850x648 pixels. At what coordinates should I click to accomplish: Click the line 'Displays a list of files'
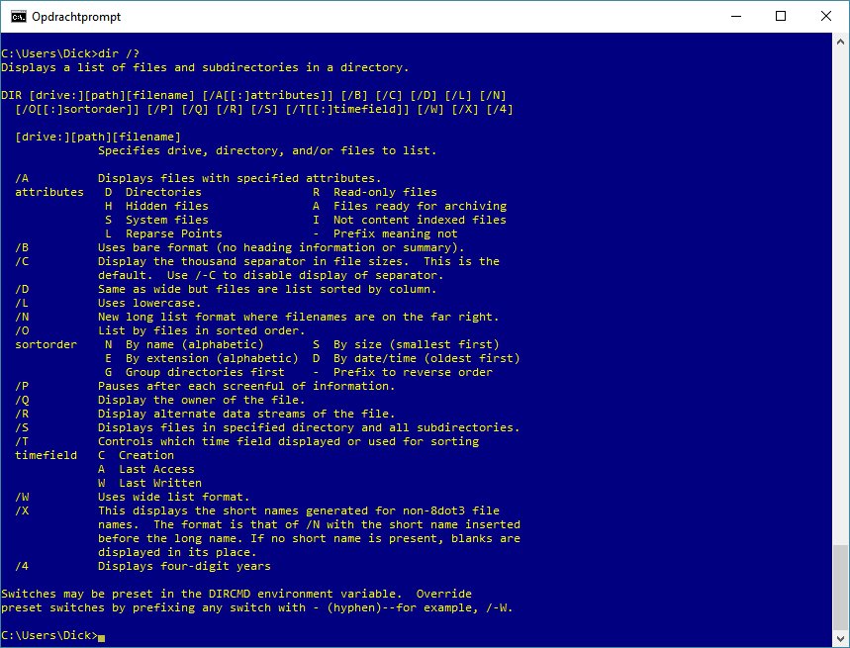coord(205,67)
